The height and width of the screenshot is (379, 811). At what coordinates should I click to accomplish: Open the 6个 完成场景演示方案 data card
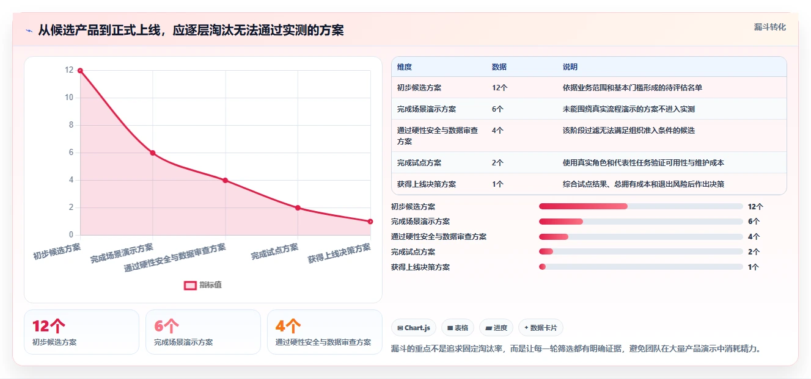204,332
